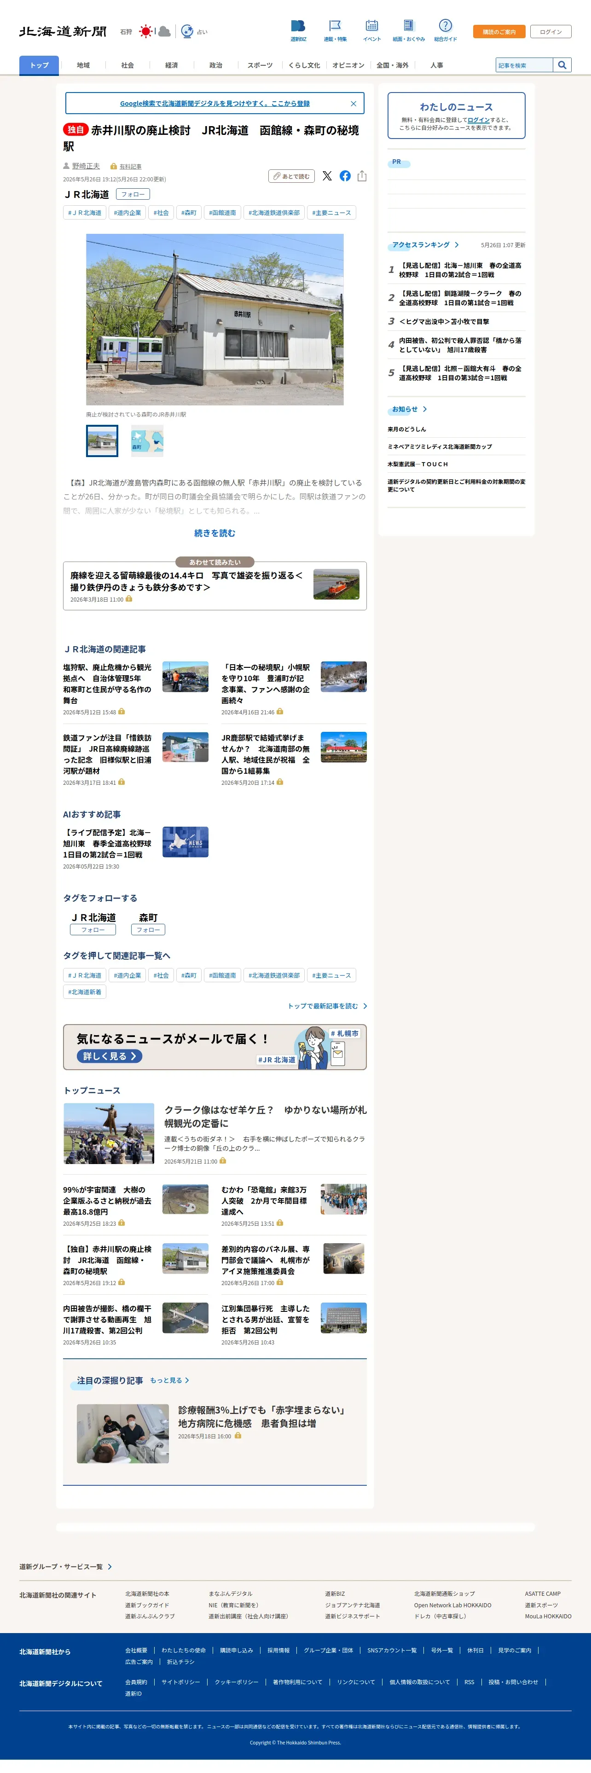Click the #道内企業 tag under headline
591x1773 pixels.
coord(127,213)
